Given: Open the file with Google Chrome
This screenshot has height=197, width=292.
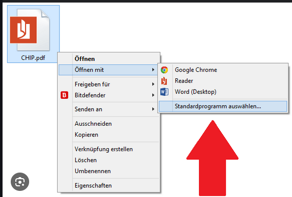Looking at the screenshot, I should [223, 70].
